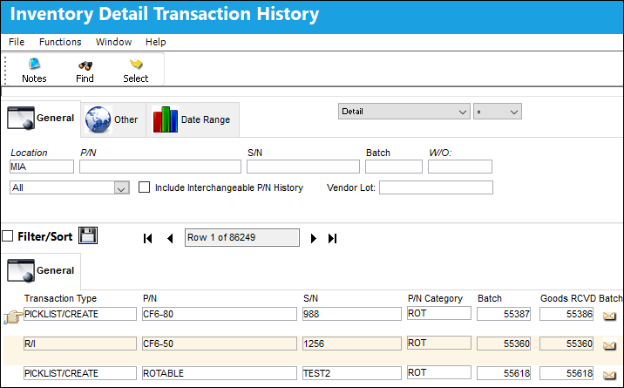Switch to the Date Range tab
The height and width of the screenshot is (388, 624).
click(x=193, y=119)
